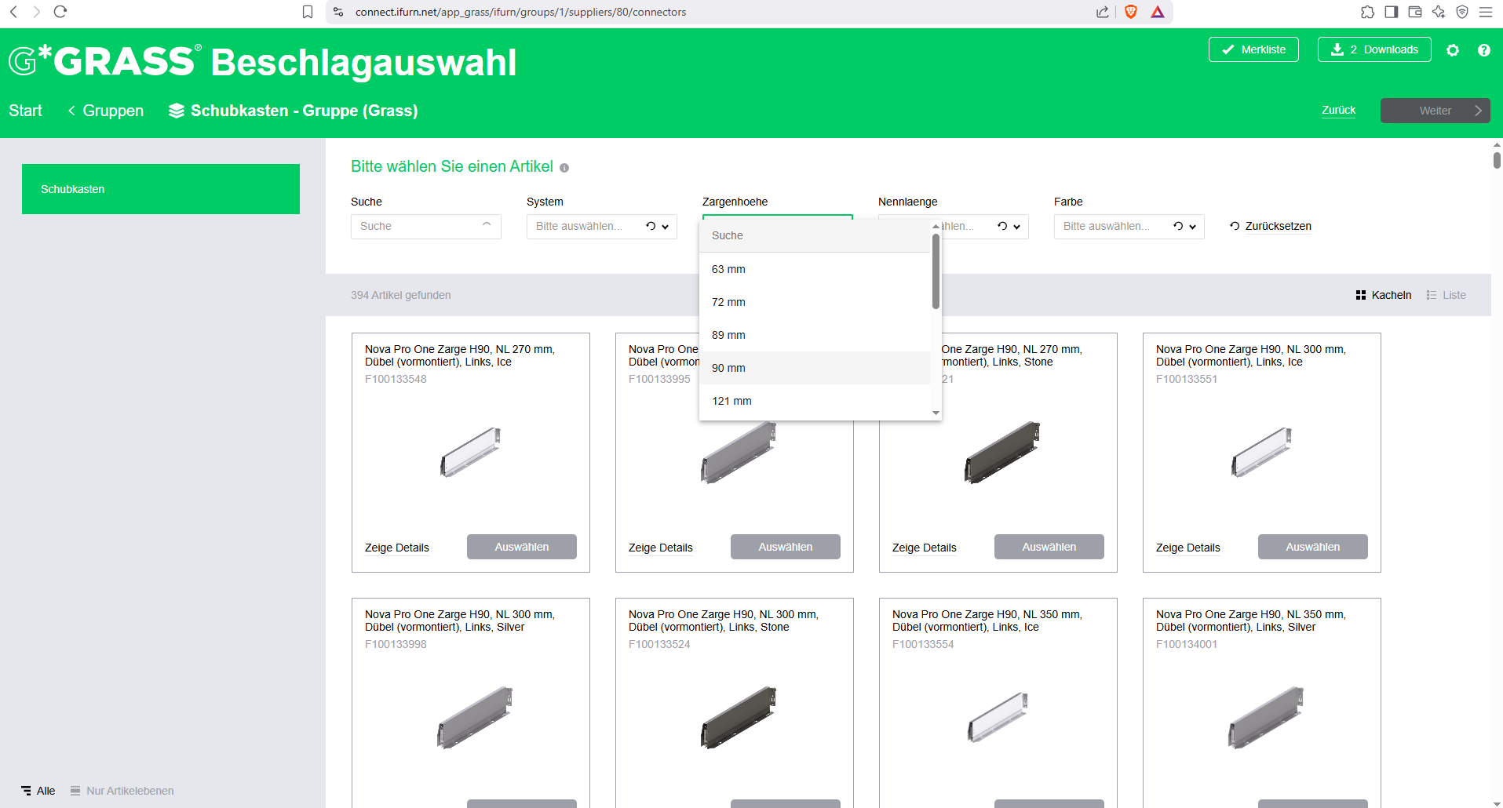The image size is (1503, 808).
Task: Click the Weiter button
Action: tap(1435, 111)
